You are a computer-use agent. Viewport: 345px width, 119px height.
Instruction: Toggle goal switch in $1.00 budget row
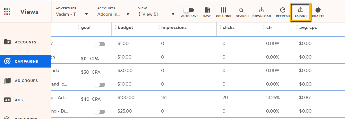click(x=99, y=44)
